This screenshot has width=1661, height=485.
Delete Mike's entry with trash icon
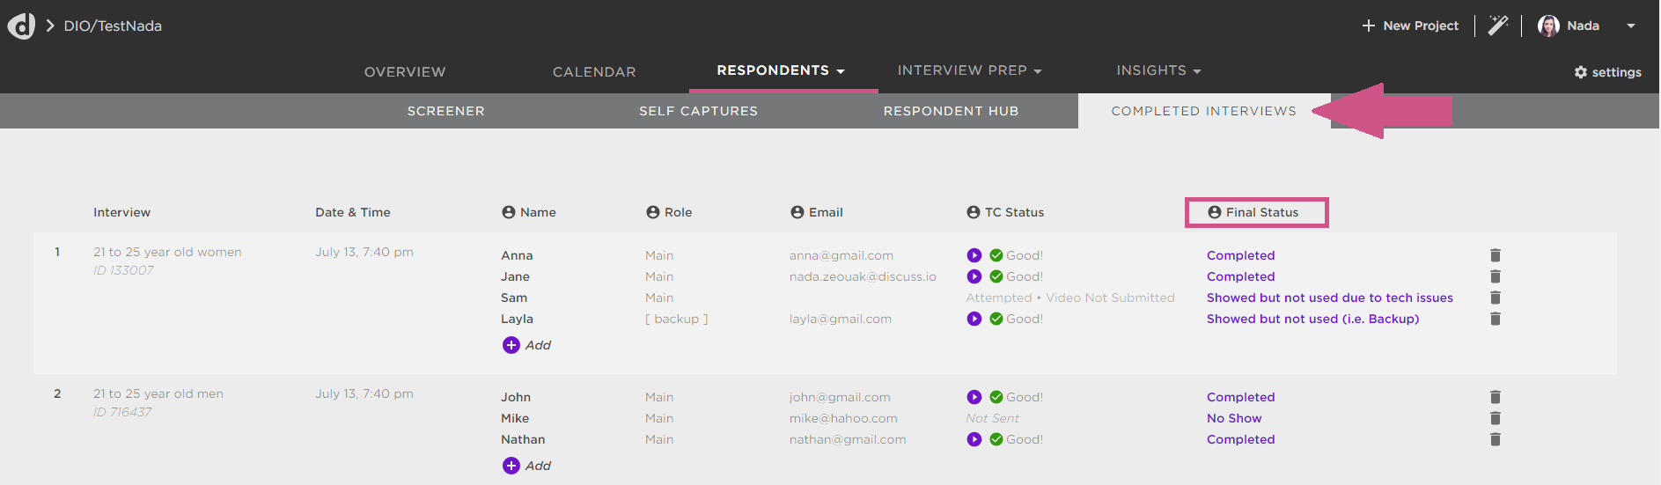pos(1495,418)
